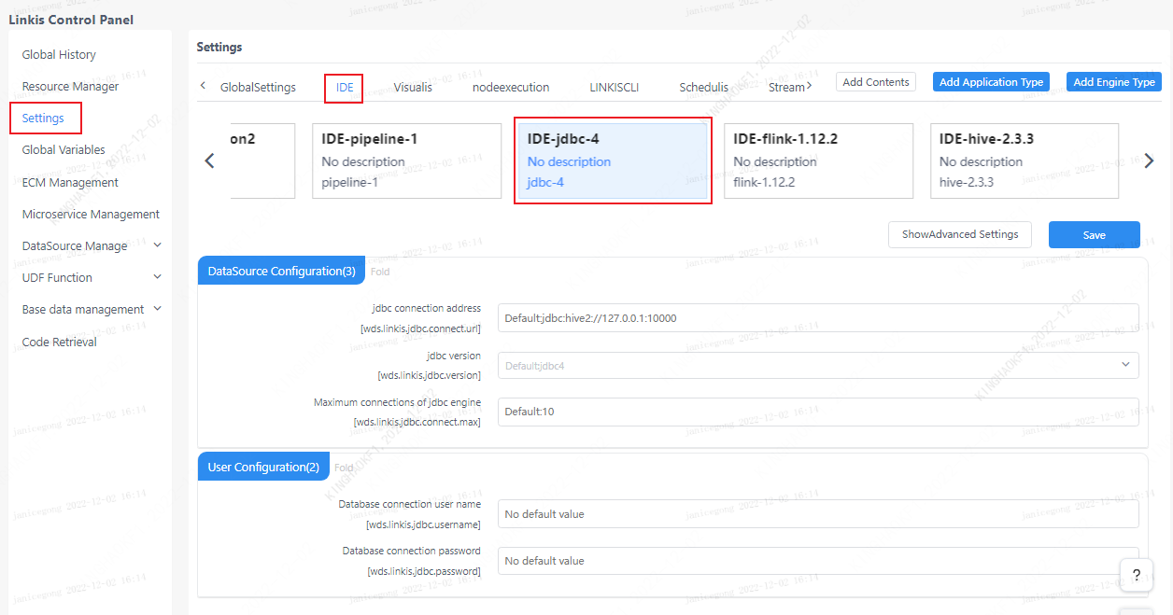Switch to the Visualis tab
Viewport: 1173px width, 615px height.
[412, 87]
